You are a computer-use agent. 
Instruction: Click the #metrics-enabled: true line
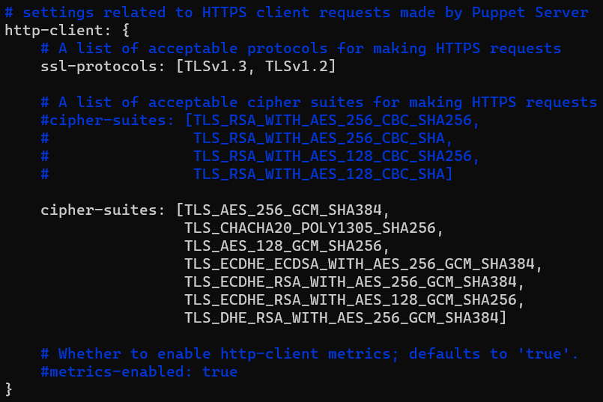pos(139,371)
